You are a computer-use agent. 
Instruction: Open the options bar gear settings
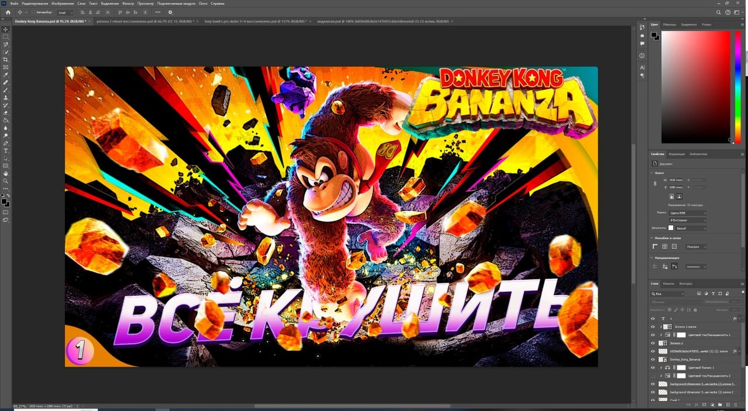pyautogui.click(x=170, y=12)
